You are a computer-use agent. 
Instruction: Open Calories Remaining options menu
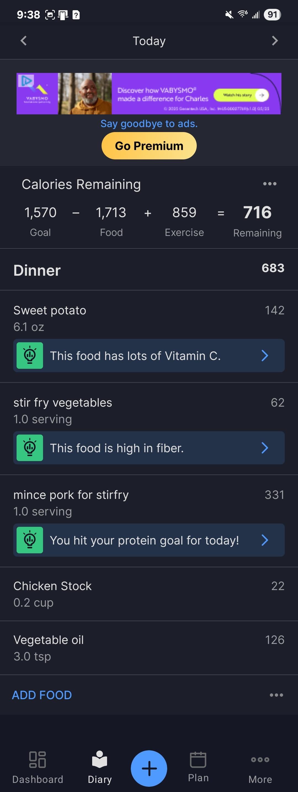click(x=269, y=184)
